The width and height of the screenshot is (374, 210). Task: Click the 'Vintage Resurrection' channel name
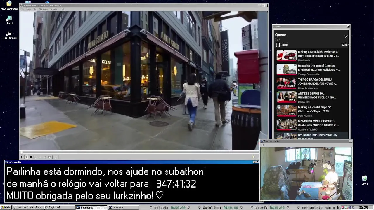309,74
